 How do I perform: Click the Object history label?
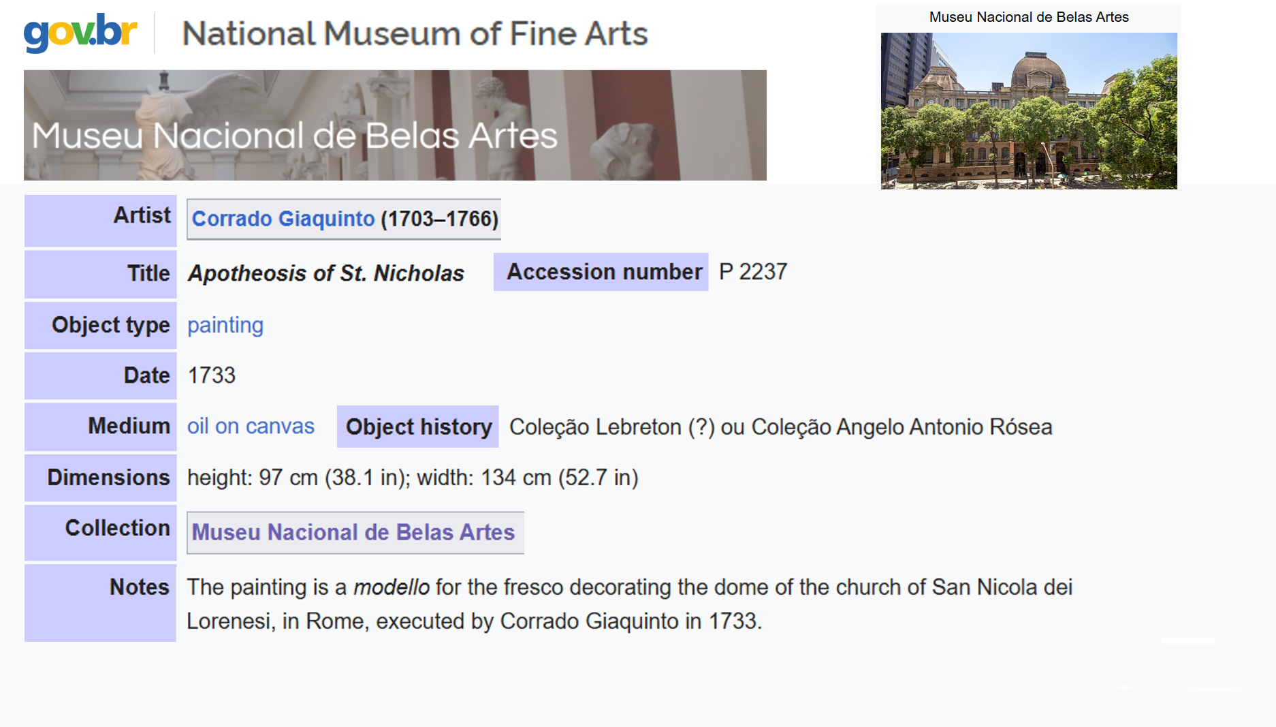[x=418, y=427]
